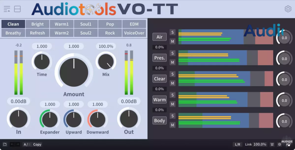Click the Amount value field

(x=74, y=46)
